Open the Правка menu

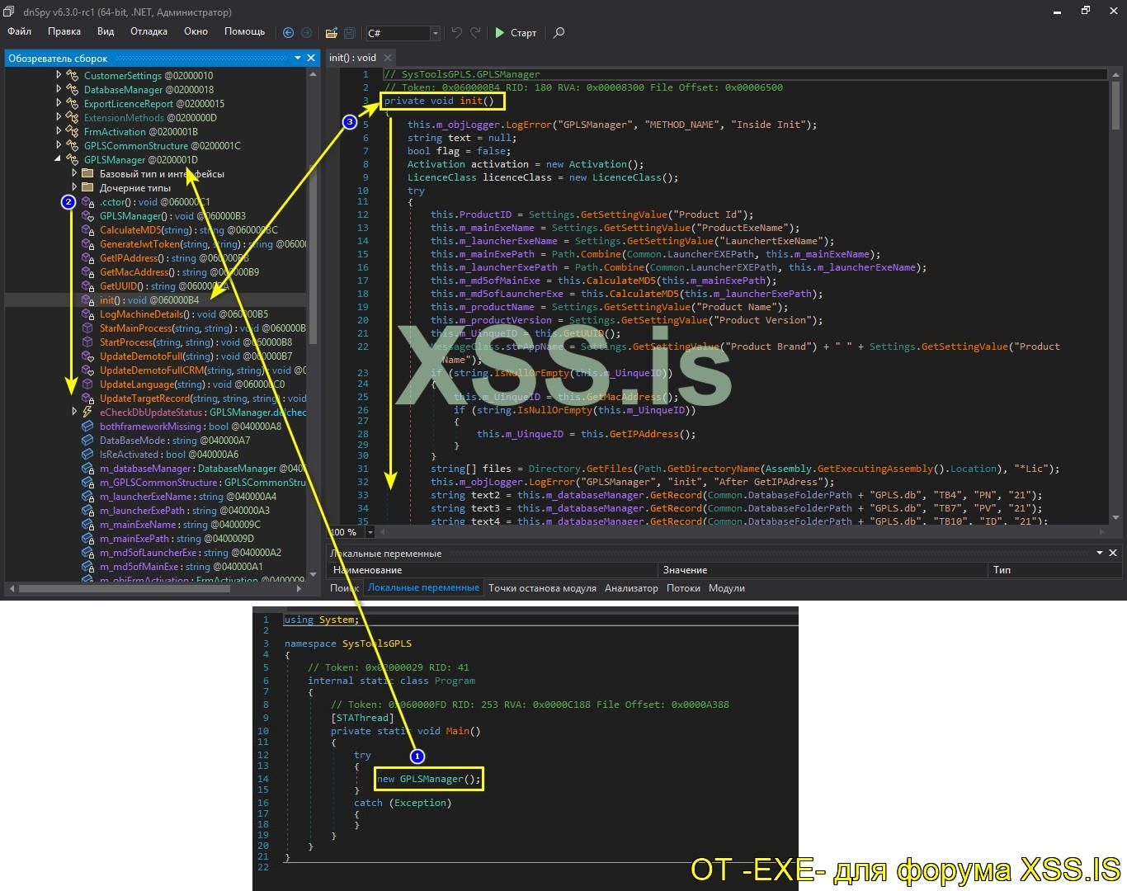(x=64, y=31)
